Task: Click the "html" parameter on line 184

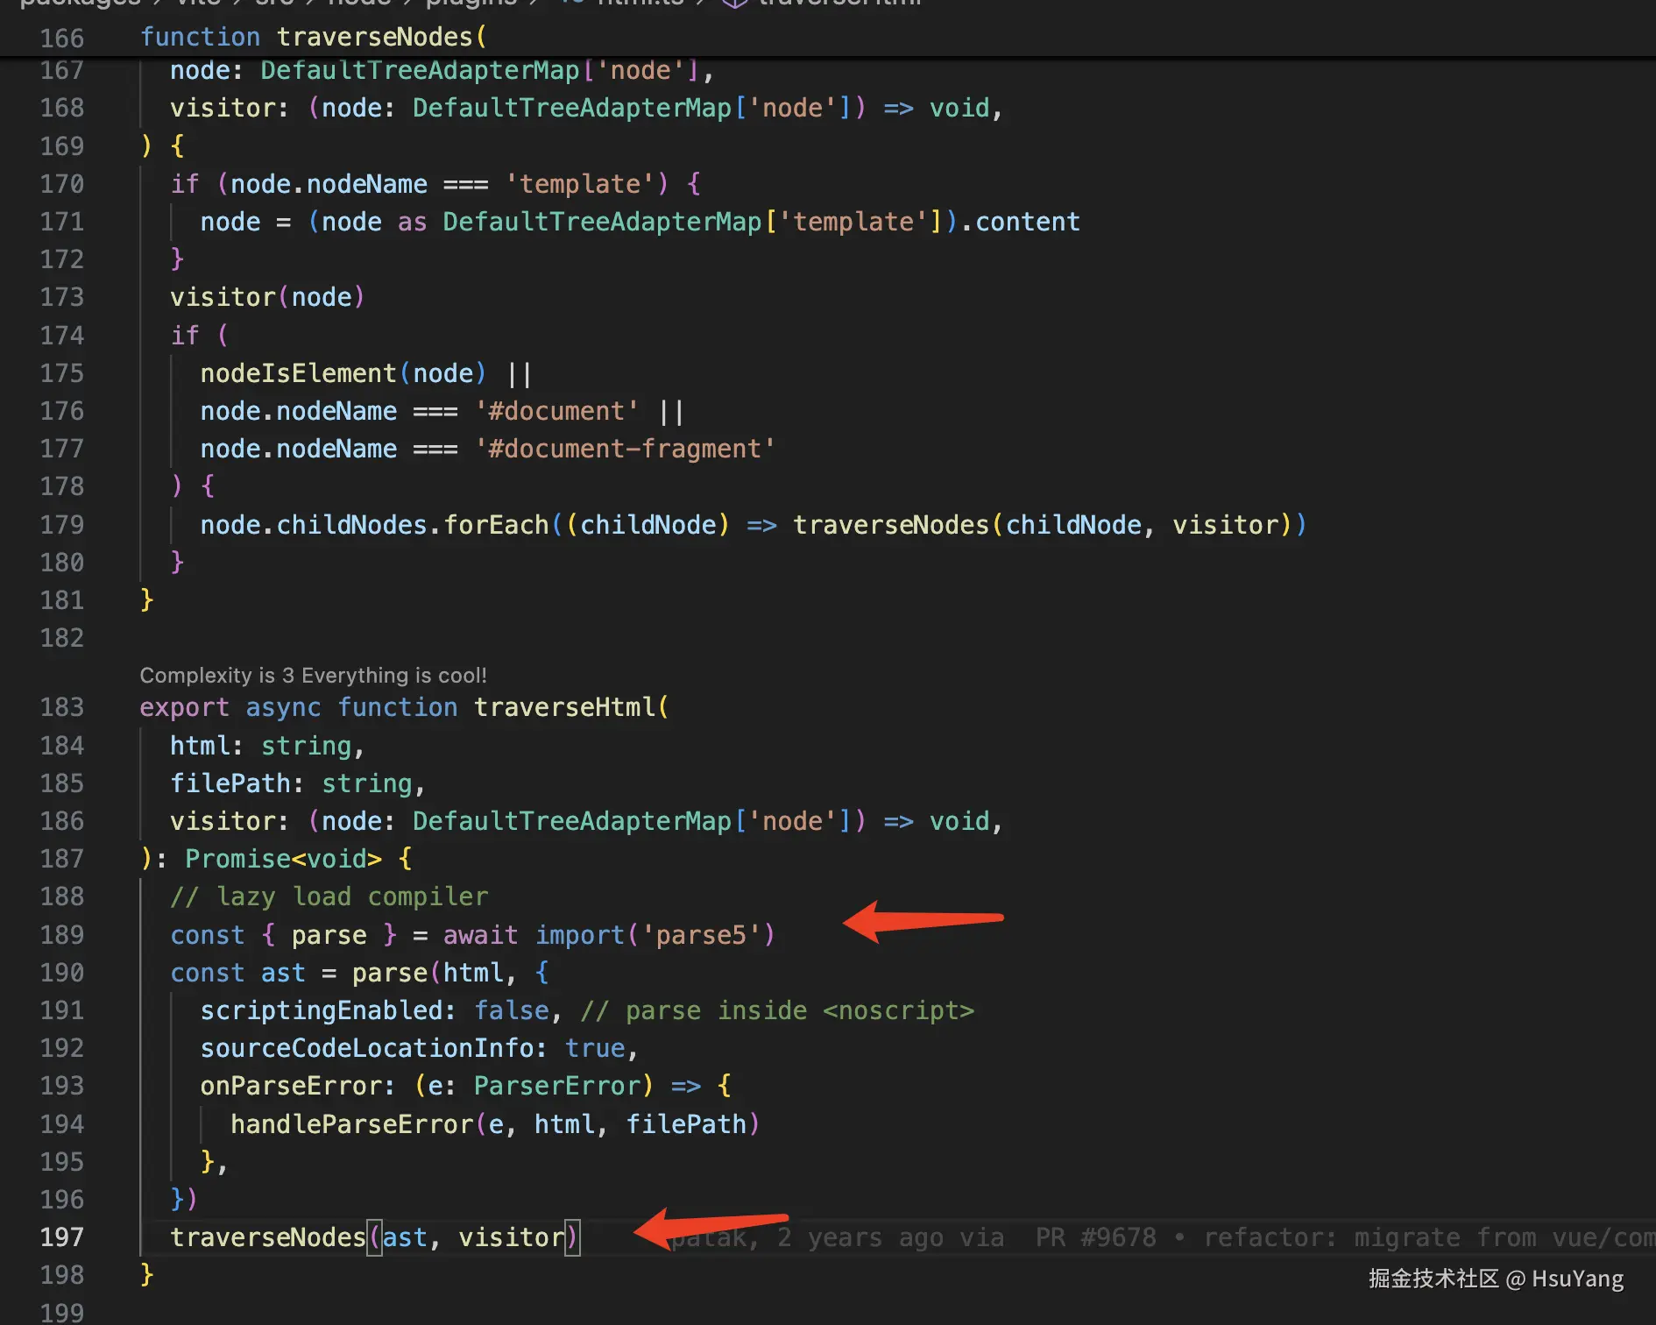Action: click(x=201, y=746)
